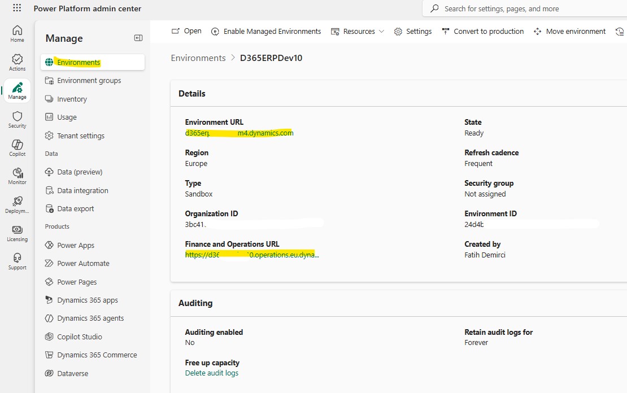627x393 pixels.
Task: Click the Sandbox type value
Action: 199,194
